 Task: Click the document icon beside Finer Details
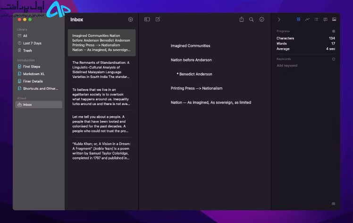20,81
